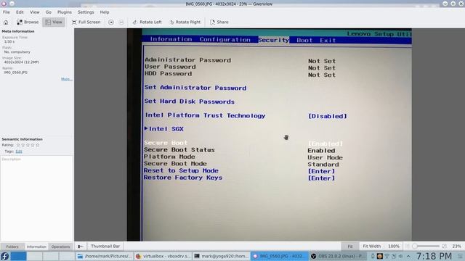Expand hidden system tray icons arrow

[x=408, y=256]
